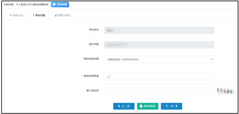Select the 密保问题 tab

pyautogui.click(x=38, y=16)
